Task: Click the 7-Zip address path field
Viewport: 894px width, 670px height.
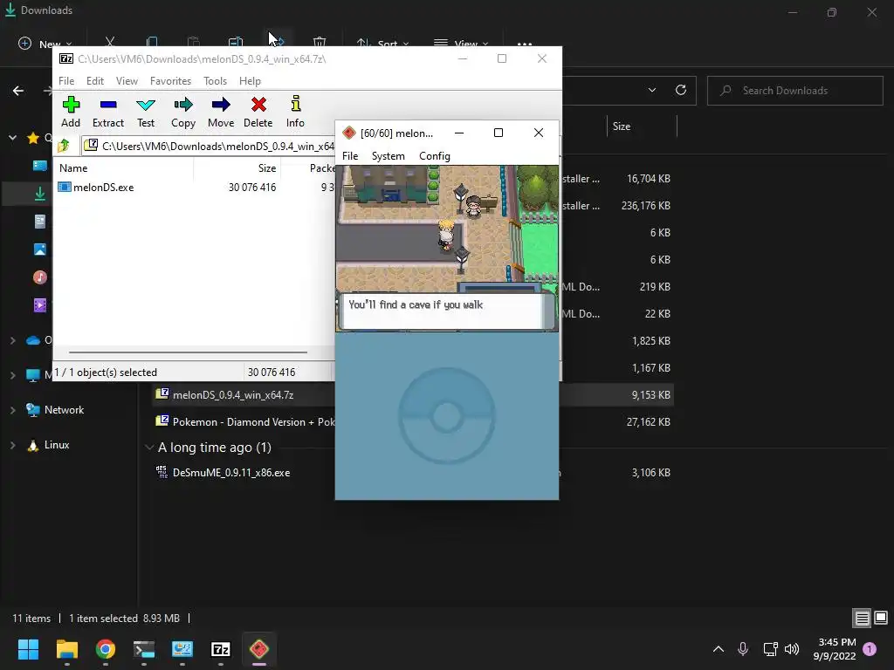Action: 209,147
